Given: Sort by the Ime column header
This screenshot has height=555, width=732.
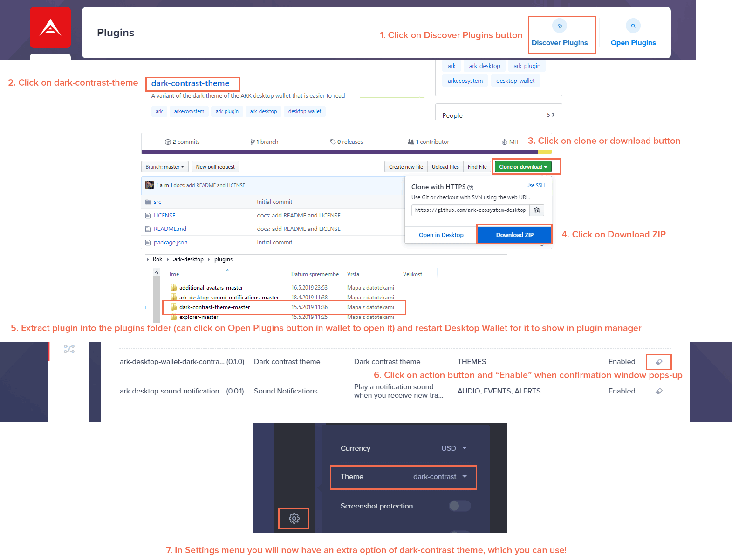Looking at the screenshot, I should pyautogui.click(x=174, y=274).
